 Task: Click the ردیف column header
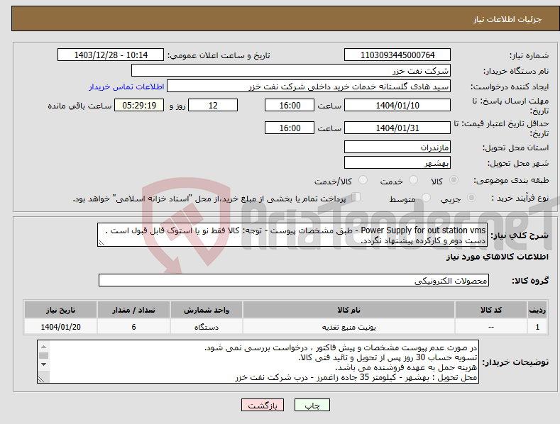[537, 310]
